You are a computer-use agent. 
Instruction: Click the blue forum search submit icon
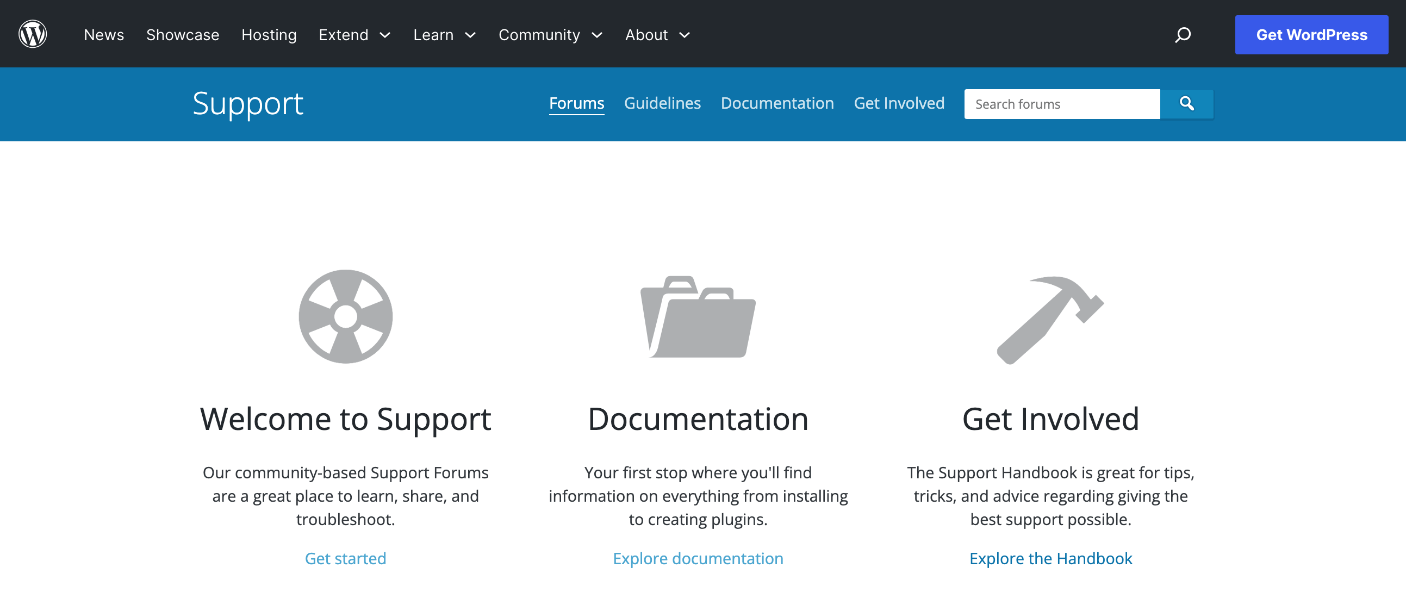[x=1186, y=104]
